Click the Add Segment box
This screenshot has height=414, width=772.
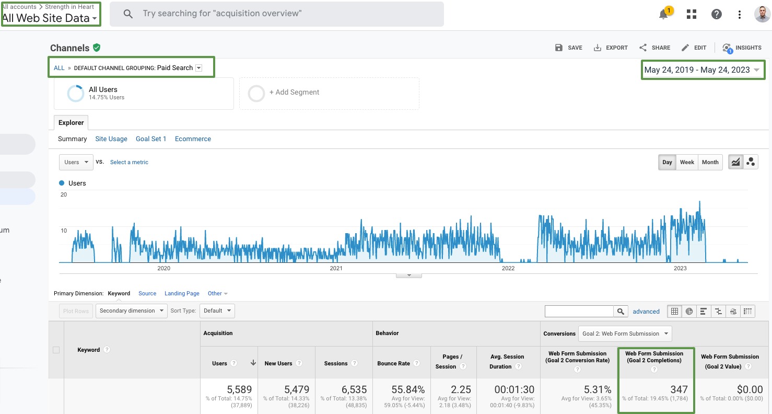pos(329,94)
